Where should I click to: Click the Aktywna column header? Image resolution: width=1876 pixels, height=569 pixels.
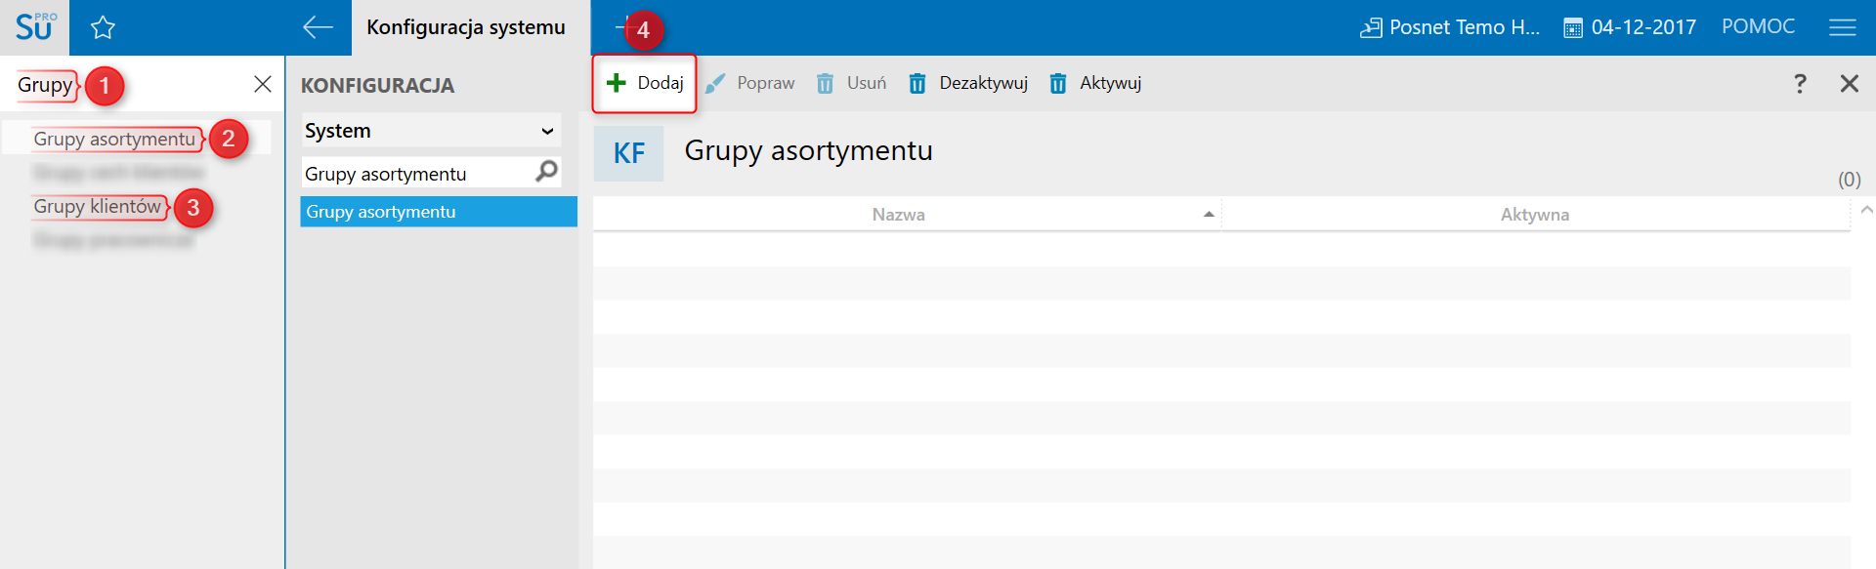pos(1534,215)
